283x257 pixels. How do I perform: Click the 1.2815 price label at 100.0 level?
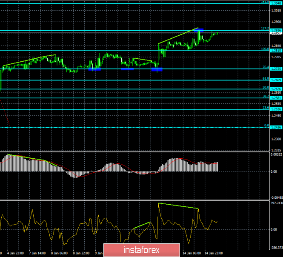(276, 51)
